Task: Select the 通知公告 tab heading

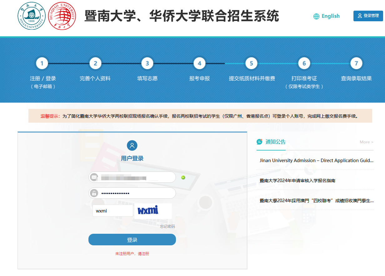Action: [276, 142]
